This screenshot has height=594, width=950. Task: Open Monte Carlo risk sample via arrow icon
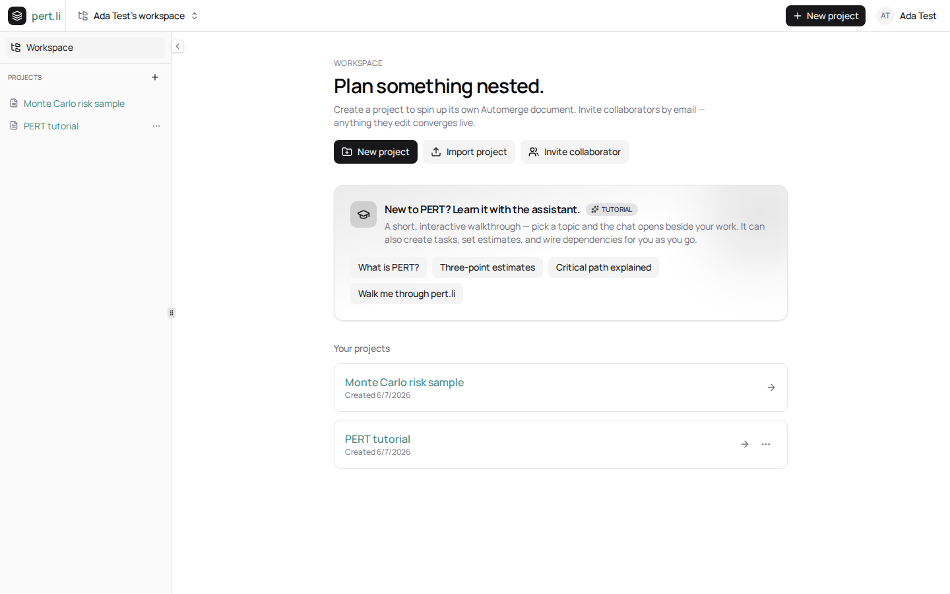pyautogui.click(x=771, y=387)
